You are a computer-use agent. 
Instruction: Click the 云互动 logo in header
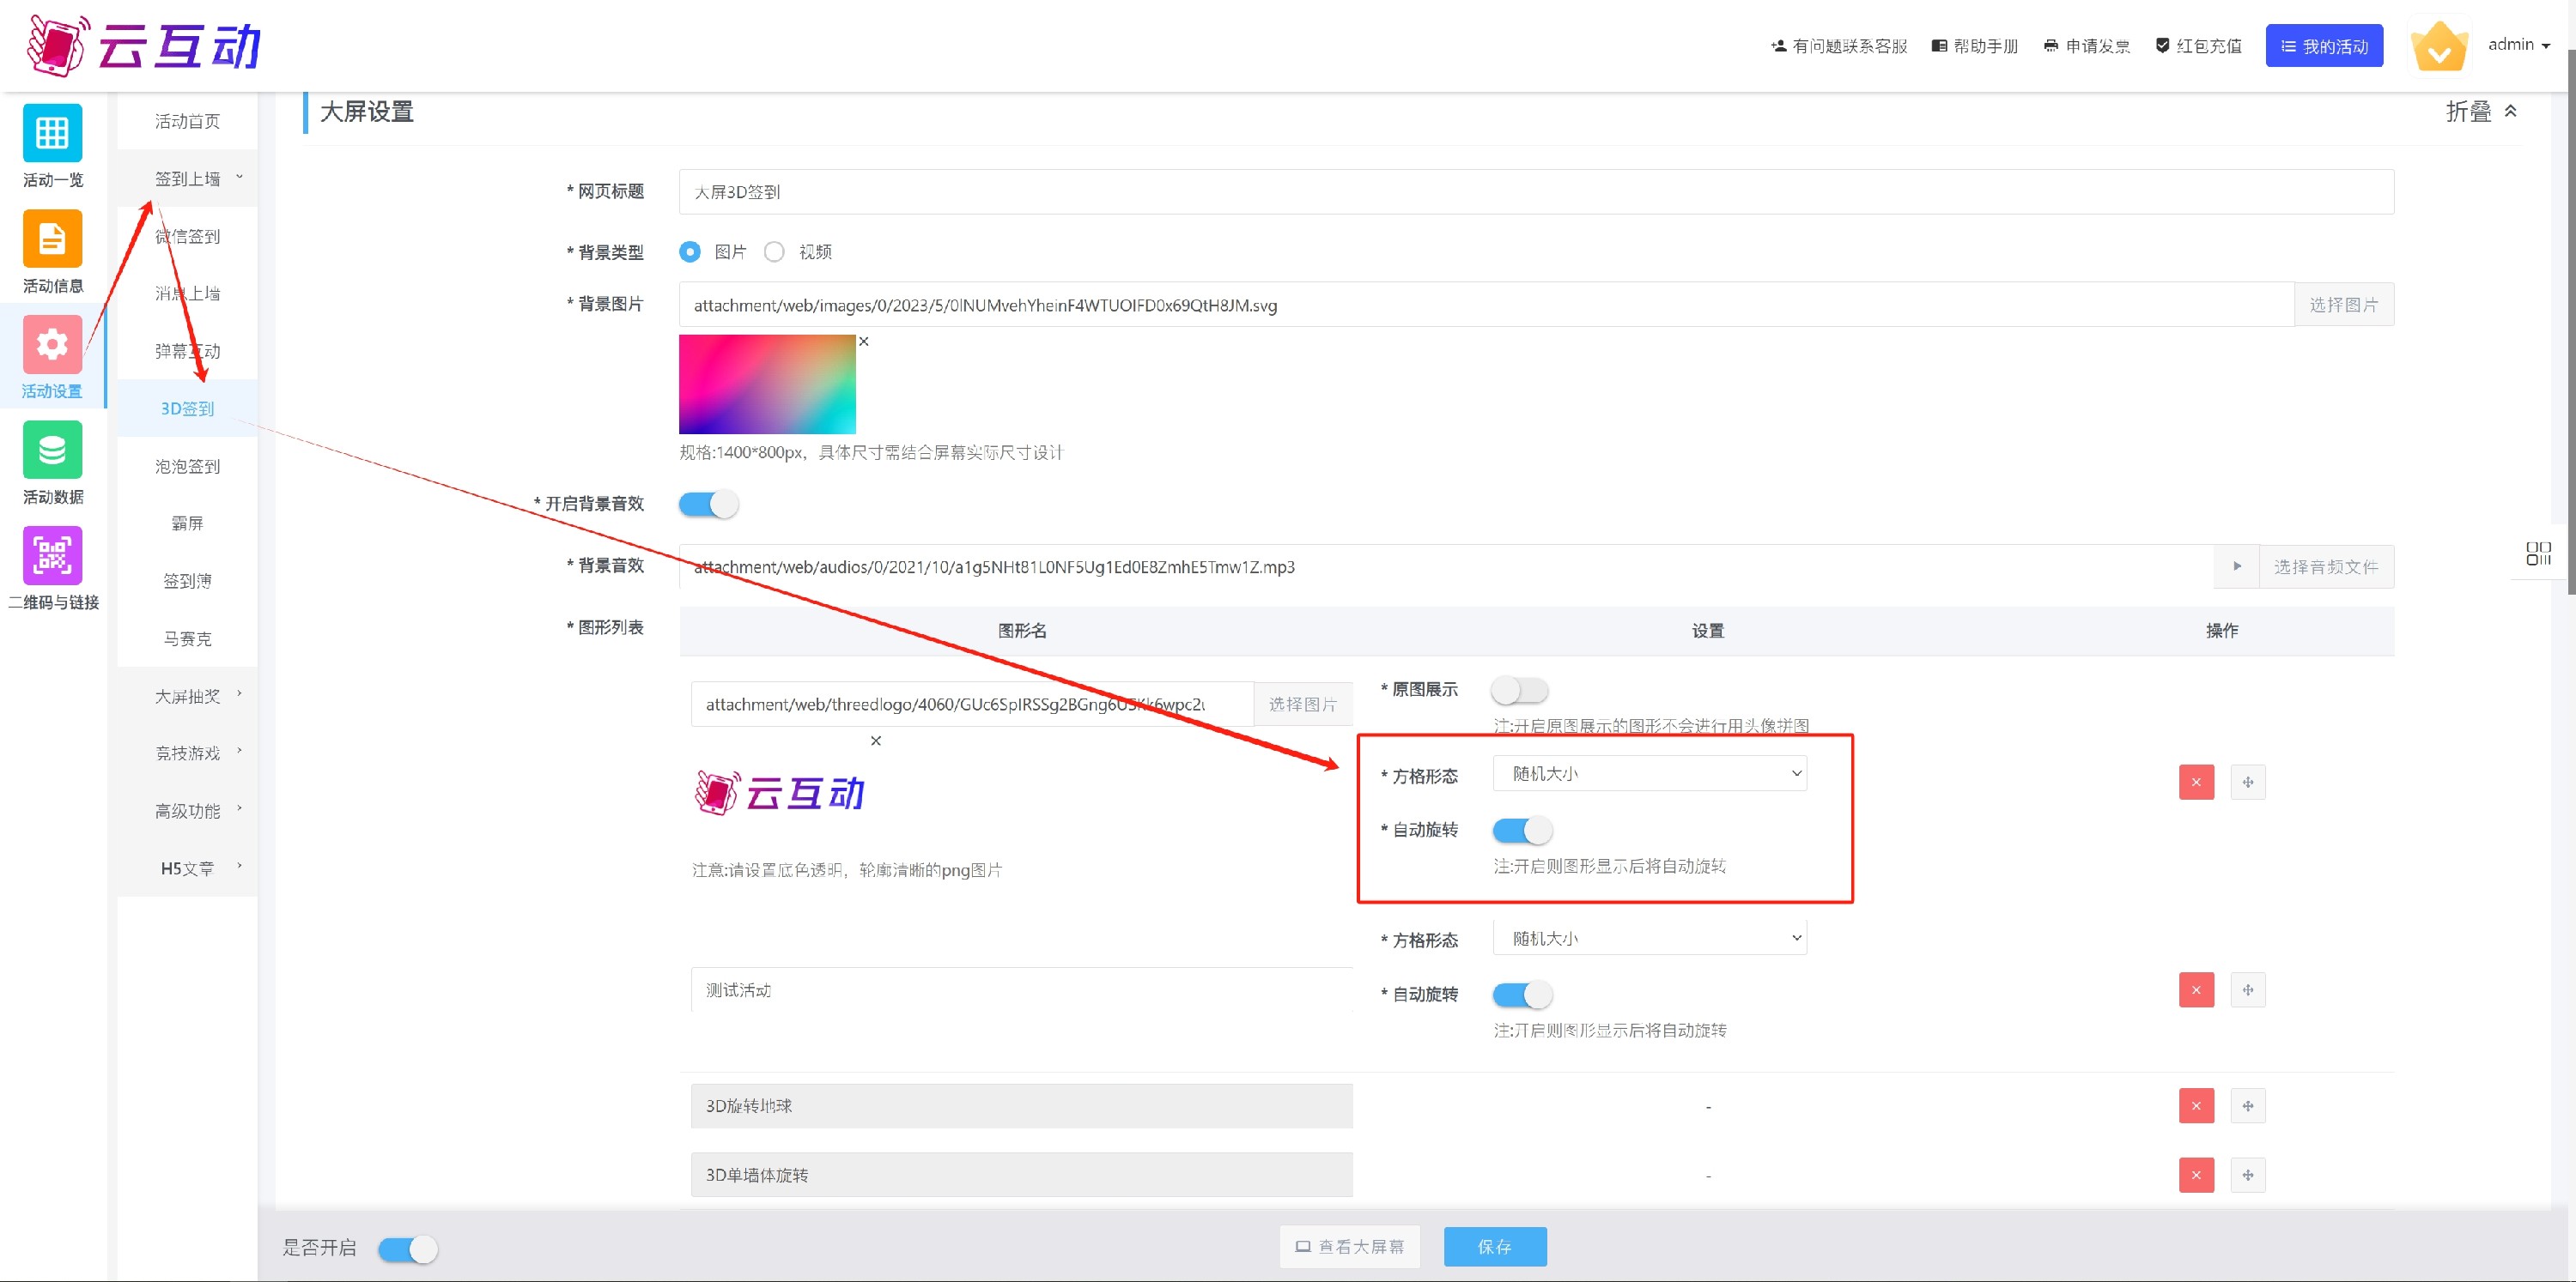(144, 46)
